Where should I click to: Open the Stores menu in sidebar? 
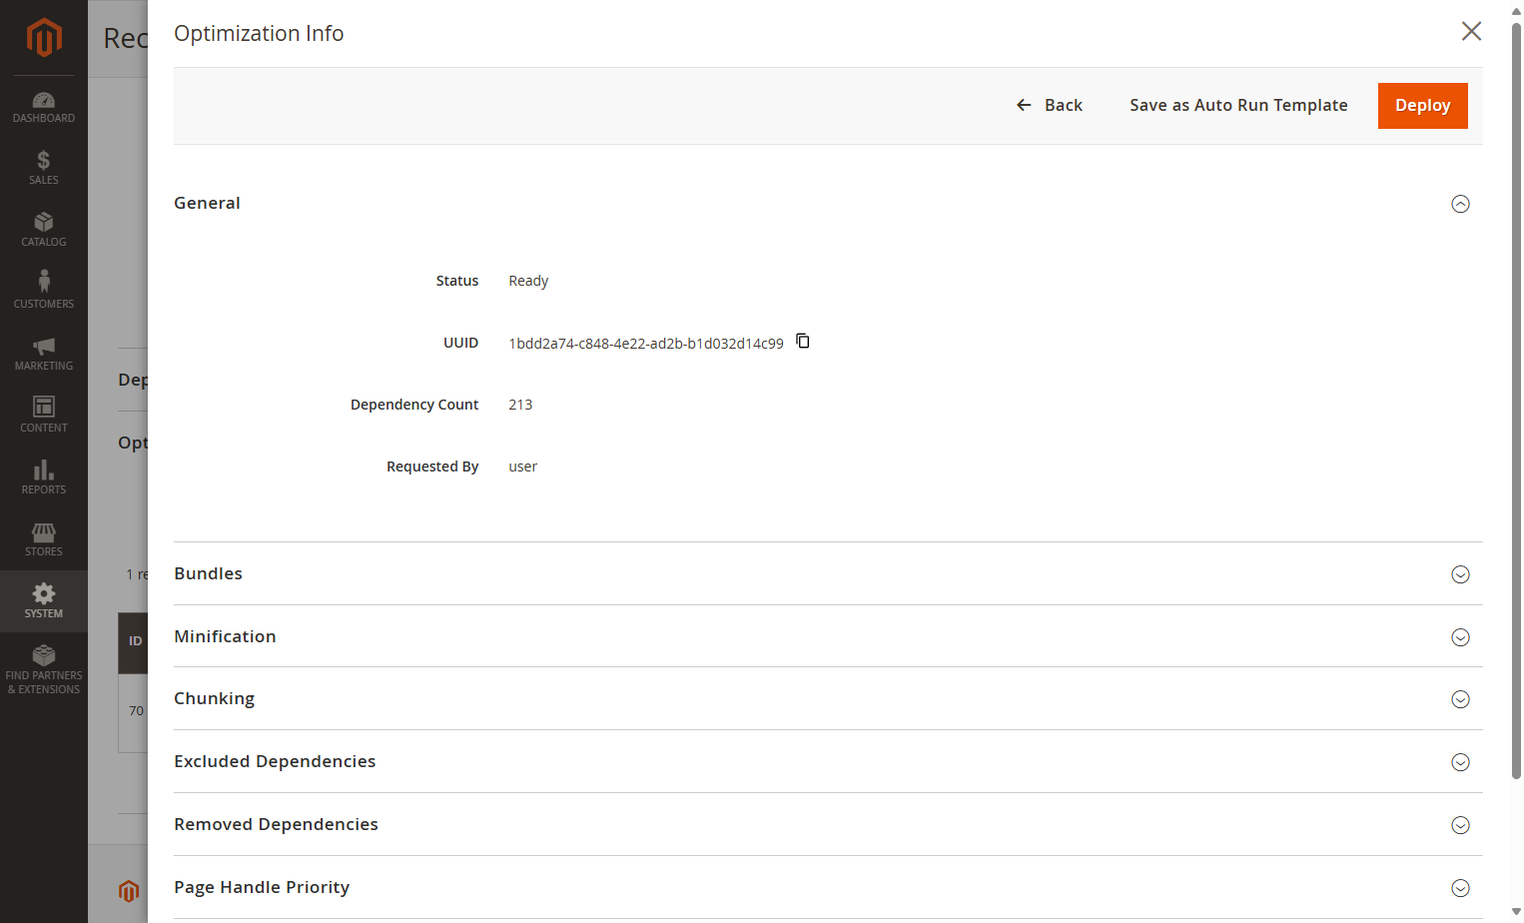point(44,539)
